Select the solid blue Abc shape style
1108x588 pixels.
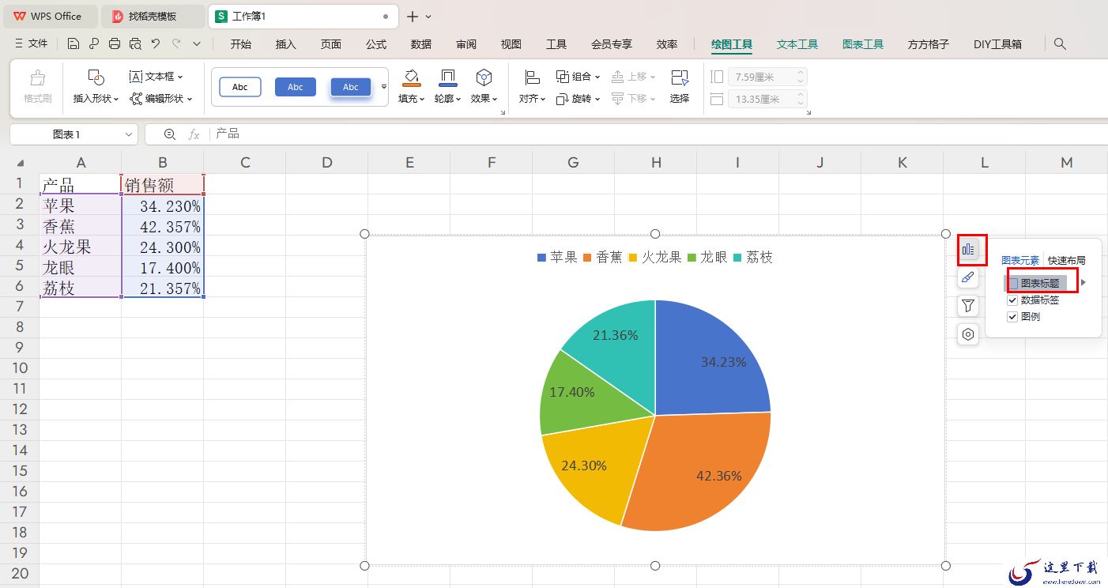(296, 87)
